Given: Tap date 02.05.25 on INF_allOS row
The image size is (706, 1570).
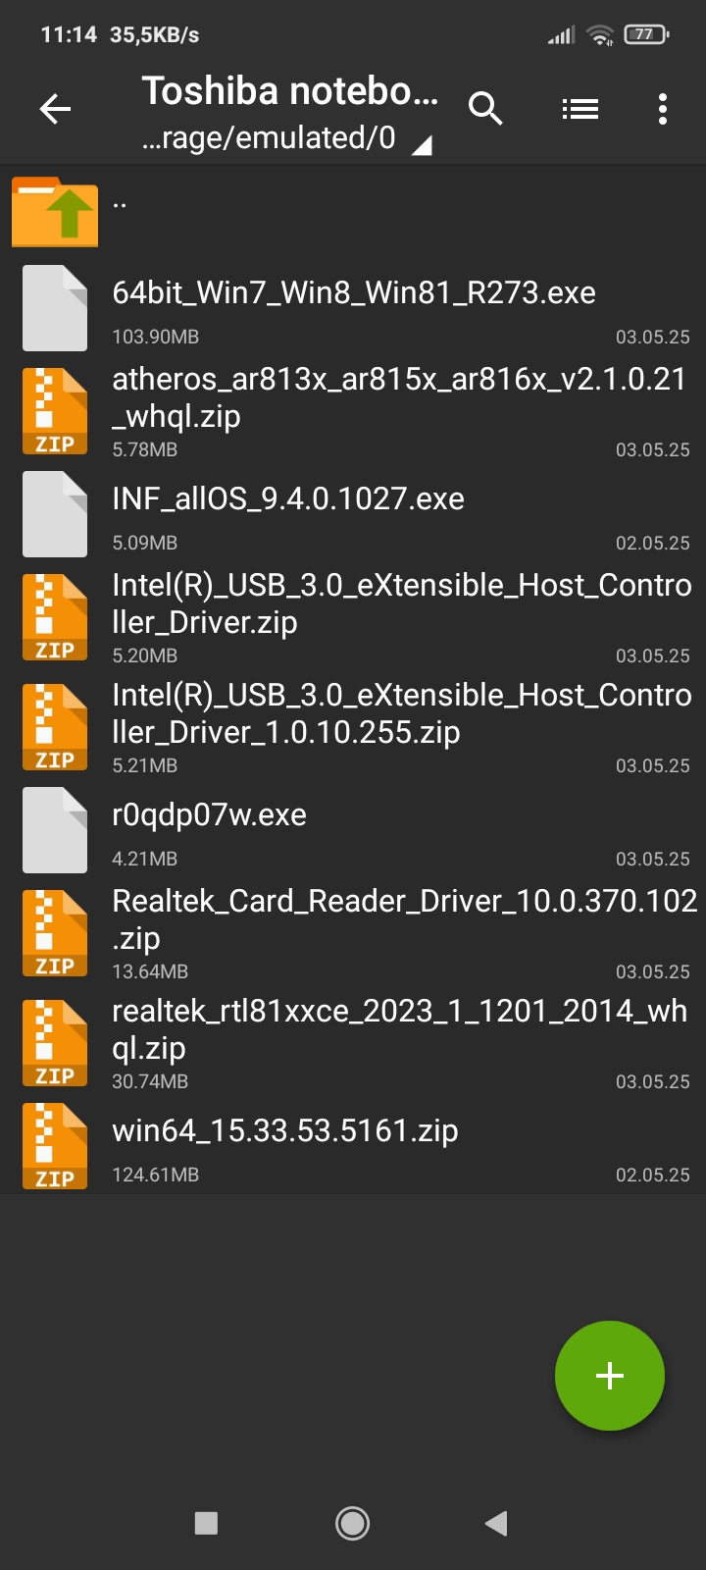Looking at the screenshot, I should point(652,543).
